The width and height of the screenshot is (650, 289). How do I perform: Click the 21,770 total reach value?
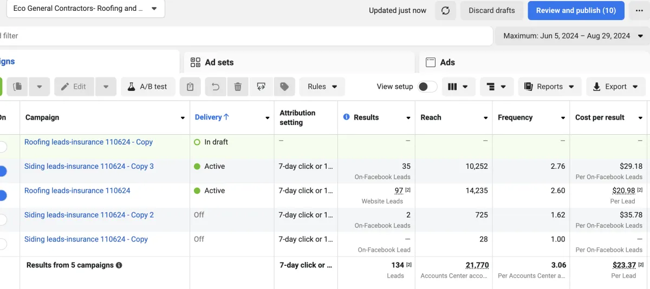(477, 265)
